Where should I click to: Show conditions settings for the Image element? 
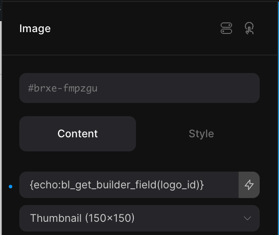226,29
